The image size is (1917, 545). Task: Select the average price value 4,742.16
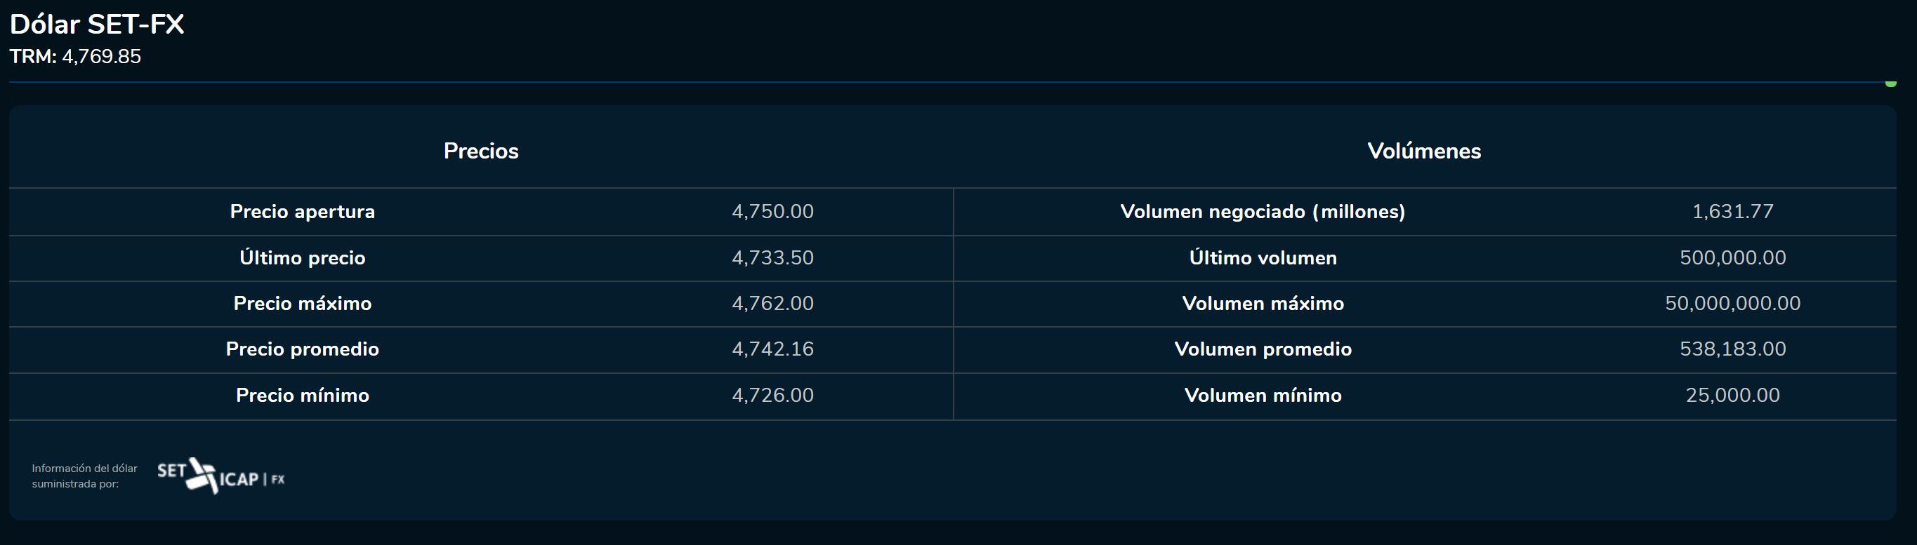[772, 349]
